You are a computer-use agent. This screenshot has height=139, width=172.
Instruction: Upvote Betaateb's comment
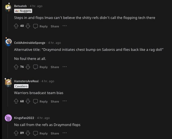16,26
